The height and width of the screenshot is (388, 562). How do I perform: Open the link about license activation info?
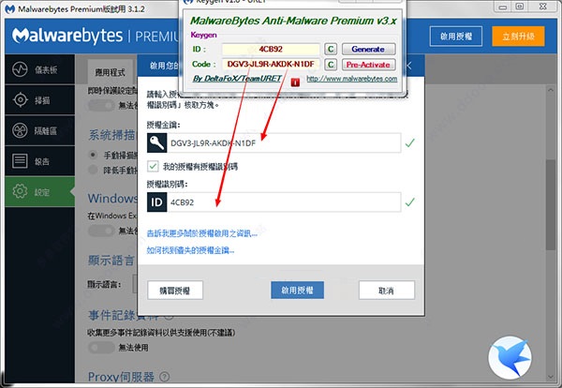tap(201, 233)
